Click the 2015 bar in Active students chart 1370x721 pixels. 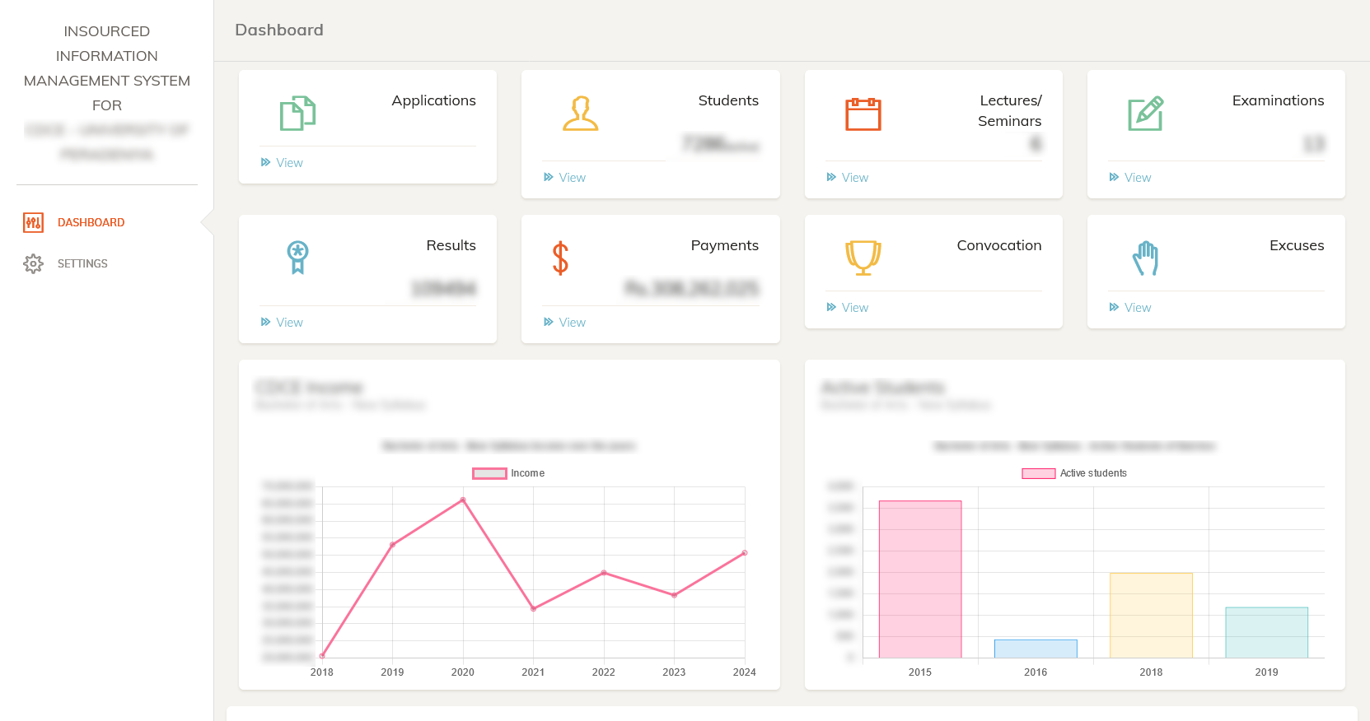[x=920, y=579]
